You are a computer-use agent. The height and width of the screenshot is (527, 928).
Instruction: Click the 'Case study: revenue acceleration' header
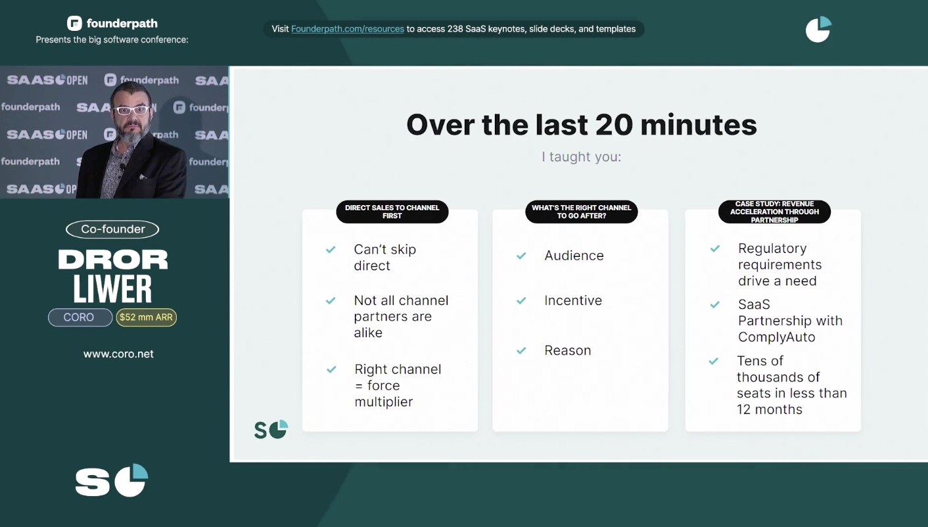point(774,212)
